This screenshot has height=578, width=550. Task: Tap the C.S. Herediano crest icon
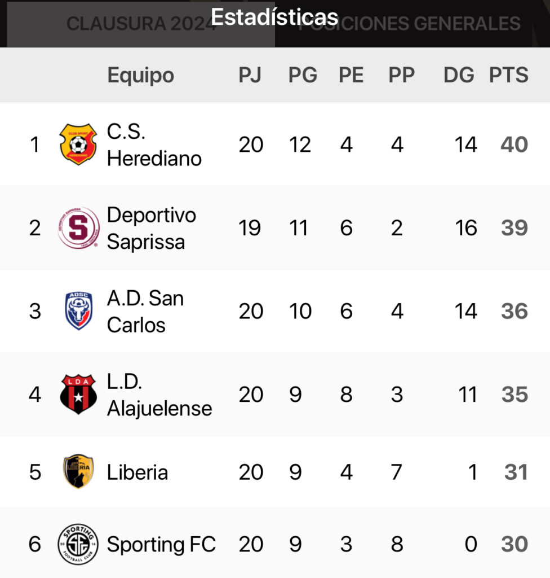pos(78,144)
